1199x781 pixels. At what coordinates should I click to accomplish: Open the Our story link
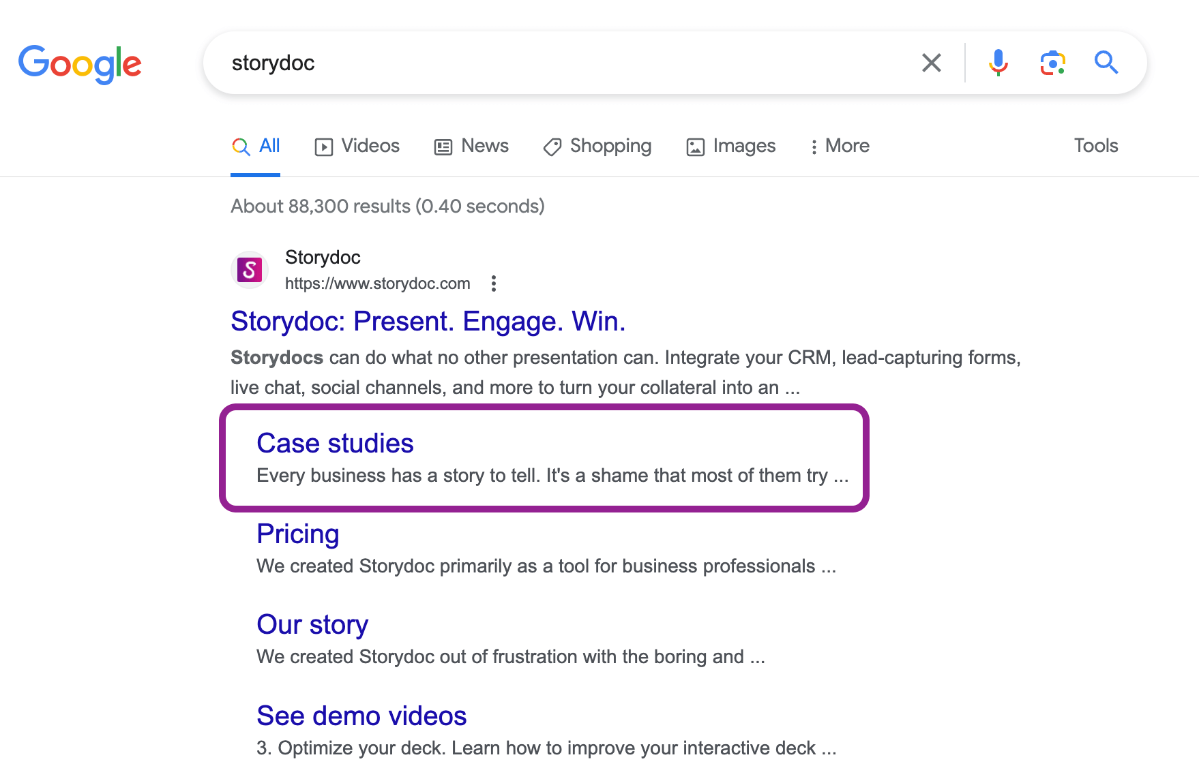click(x=312, y=624)
